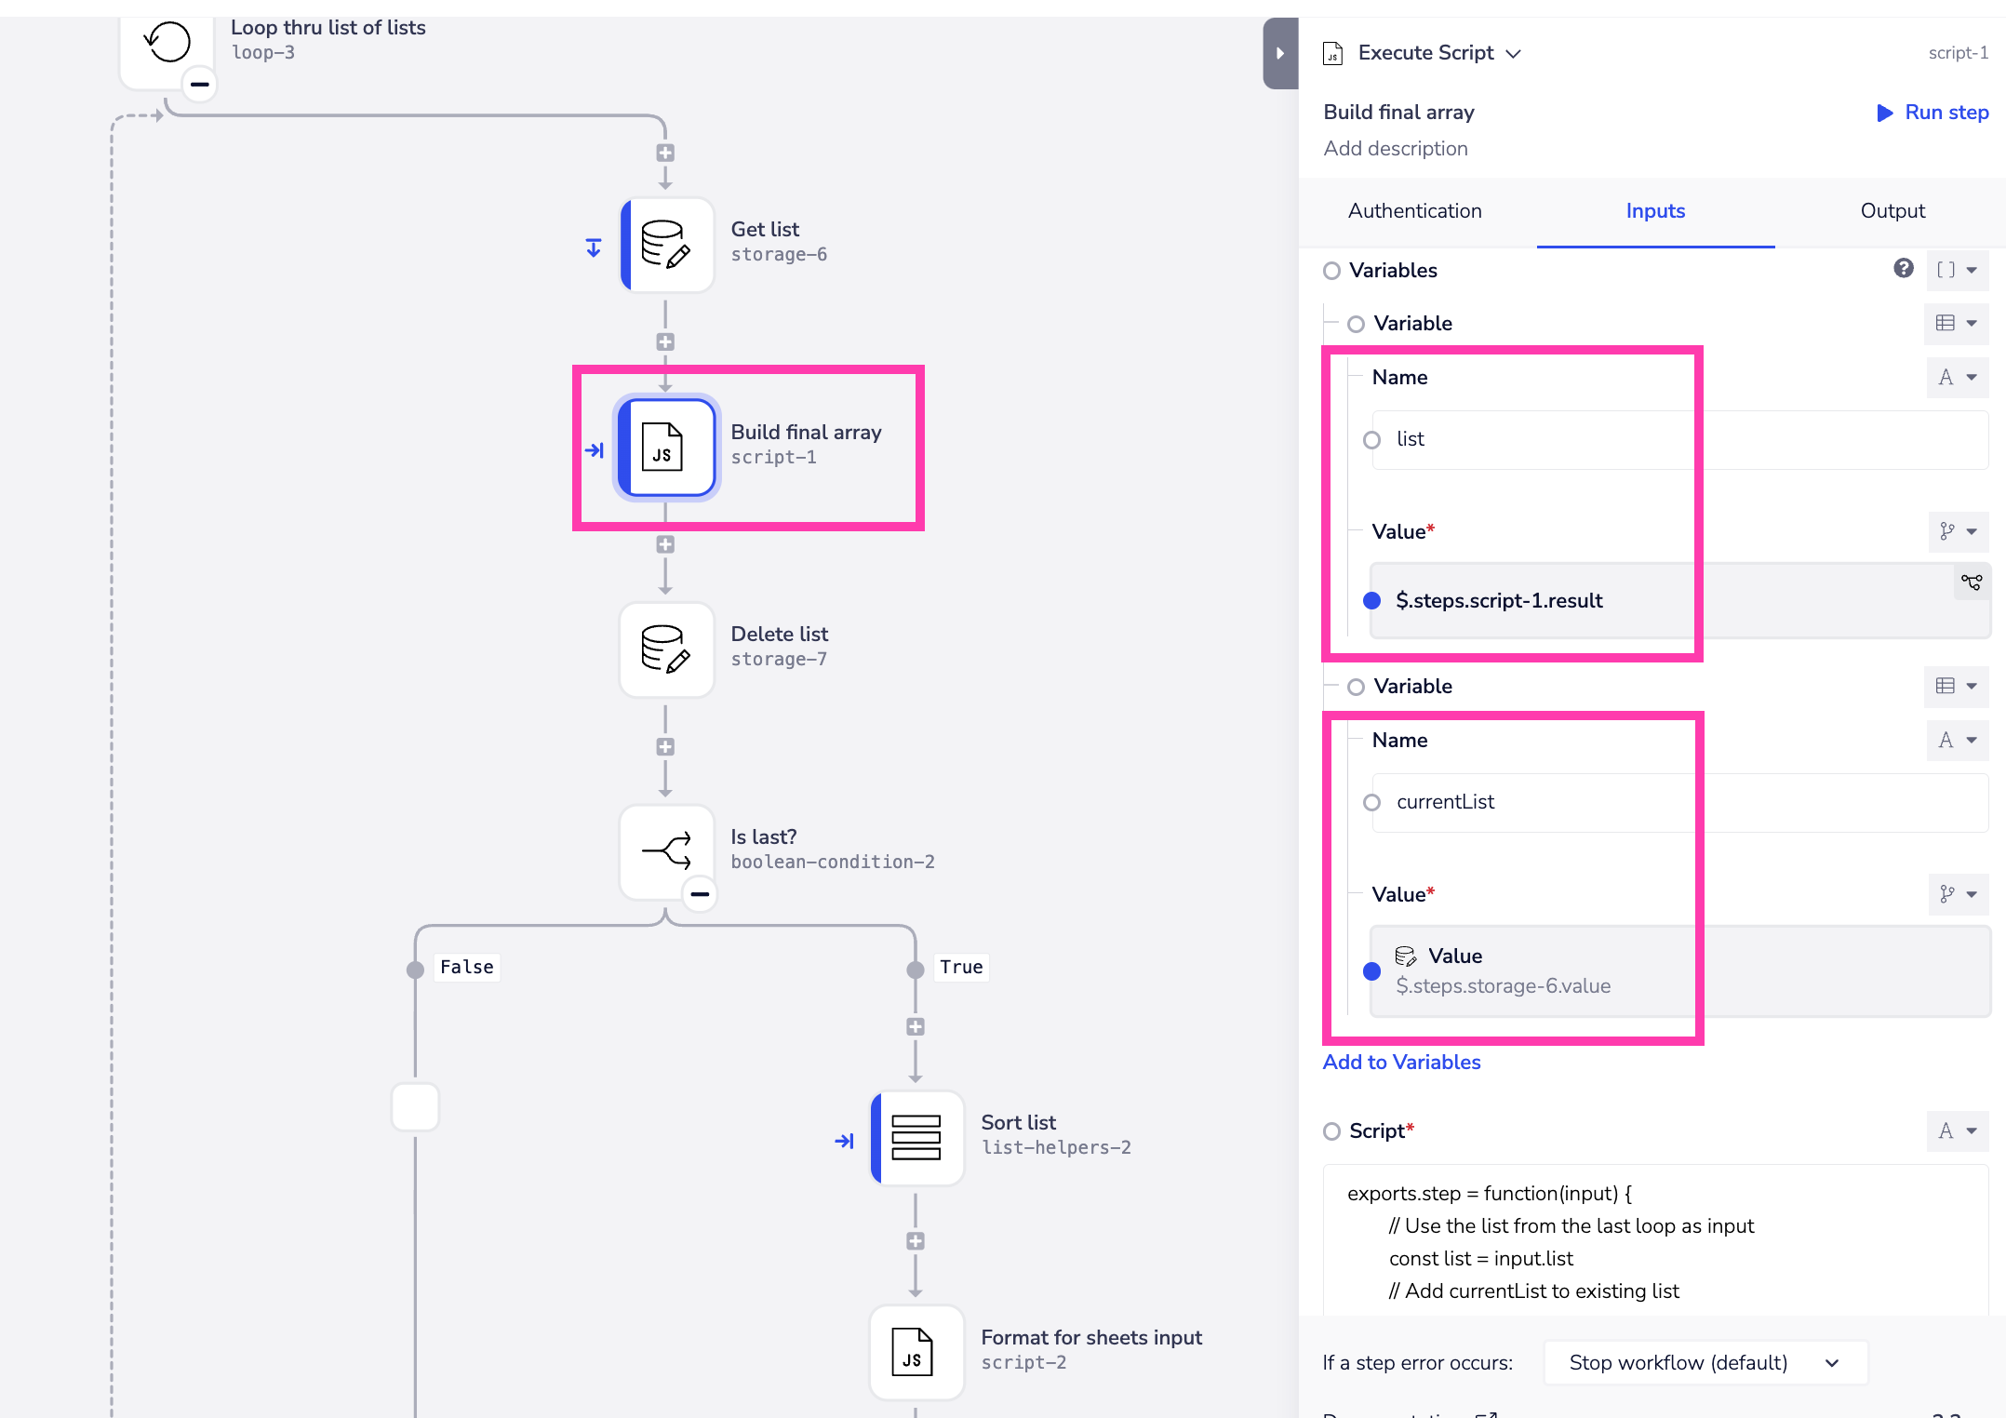Viewport: 2006px width, 1418px height.
Task: Select the radio circle beside the currentList name
Action: tap(1371, 802)
